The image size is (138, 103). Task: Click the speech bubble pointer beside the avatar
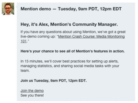(16, 7)
